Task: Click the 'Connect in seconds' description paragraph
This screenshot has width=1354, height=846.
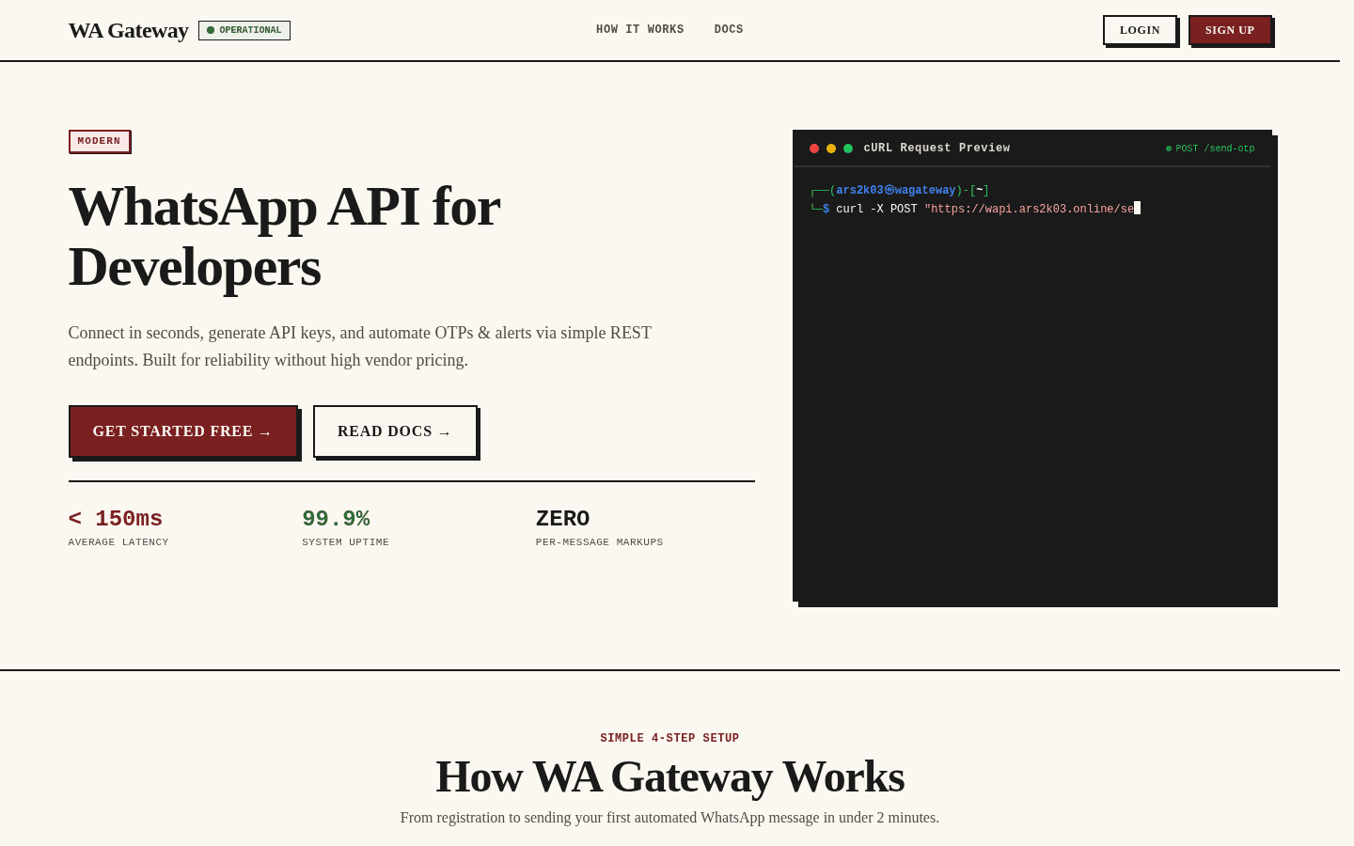Action: click(x=360, y=346)
